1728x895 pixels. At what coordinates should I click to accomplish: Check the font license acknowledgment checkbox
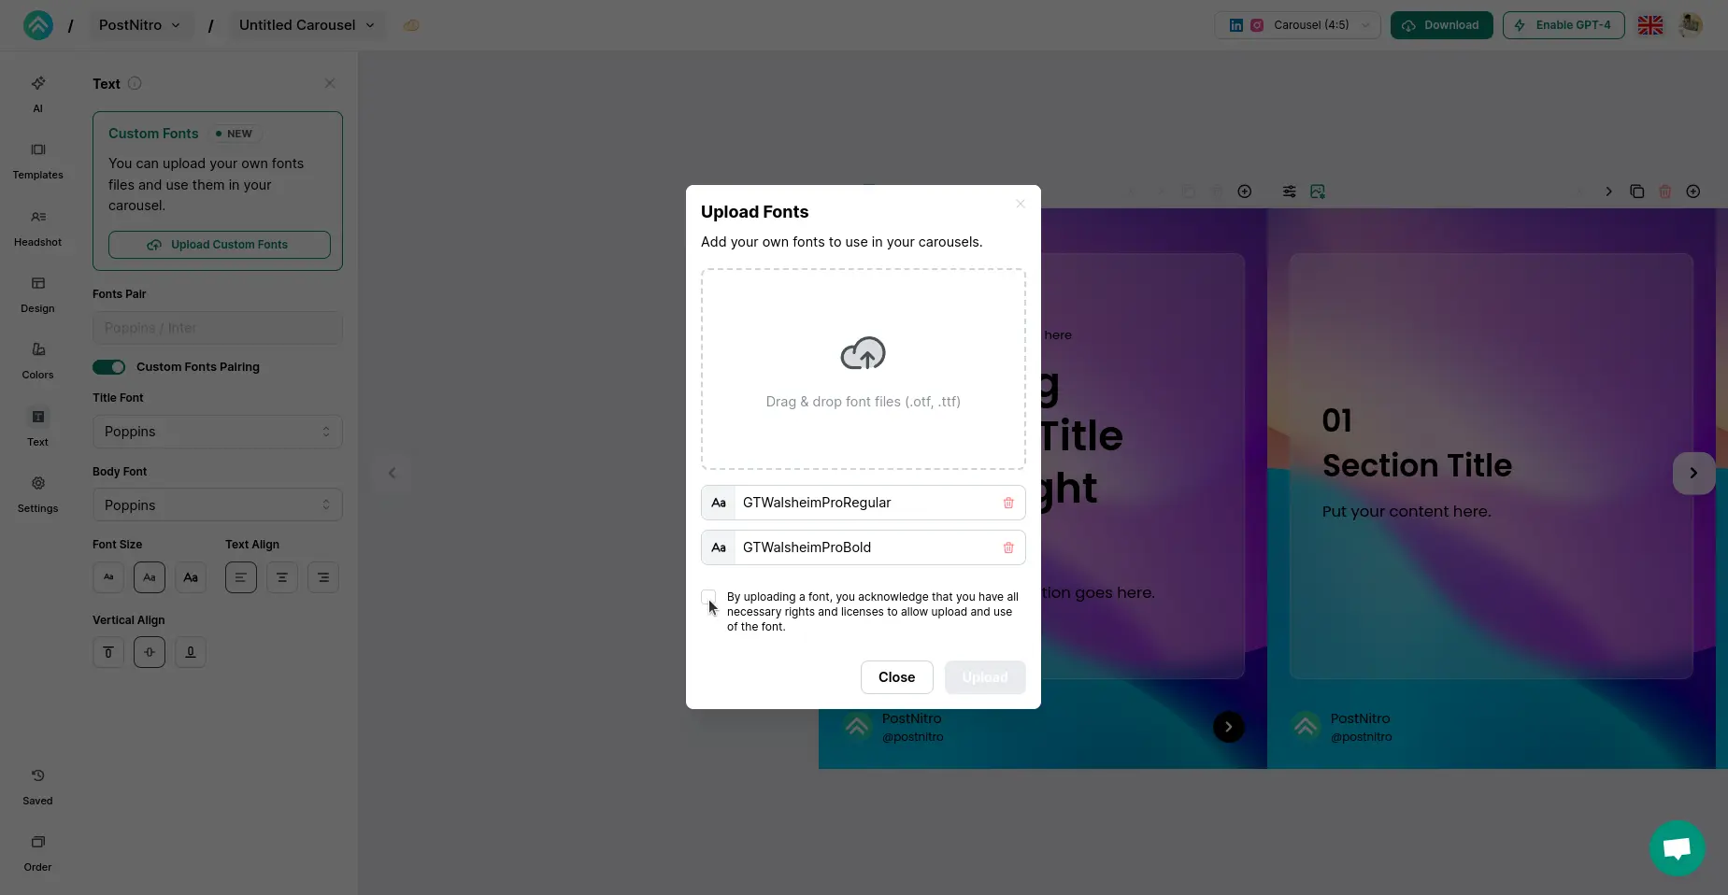coord(708,597)
